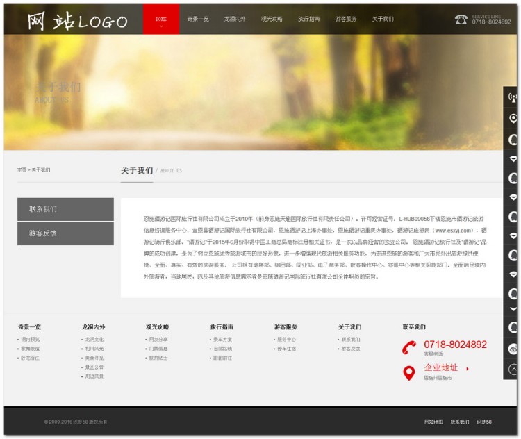Open 联系我们 in the dark bottom bar
The width and height of the screenshot is (521, 439).
pos(460,422)
